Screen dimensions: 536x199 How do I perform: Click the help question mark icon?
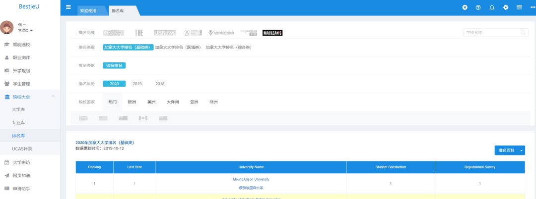click(478, 7)
